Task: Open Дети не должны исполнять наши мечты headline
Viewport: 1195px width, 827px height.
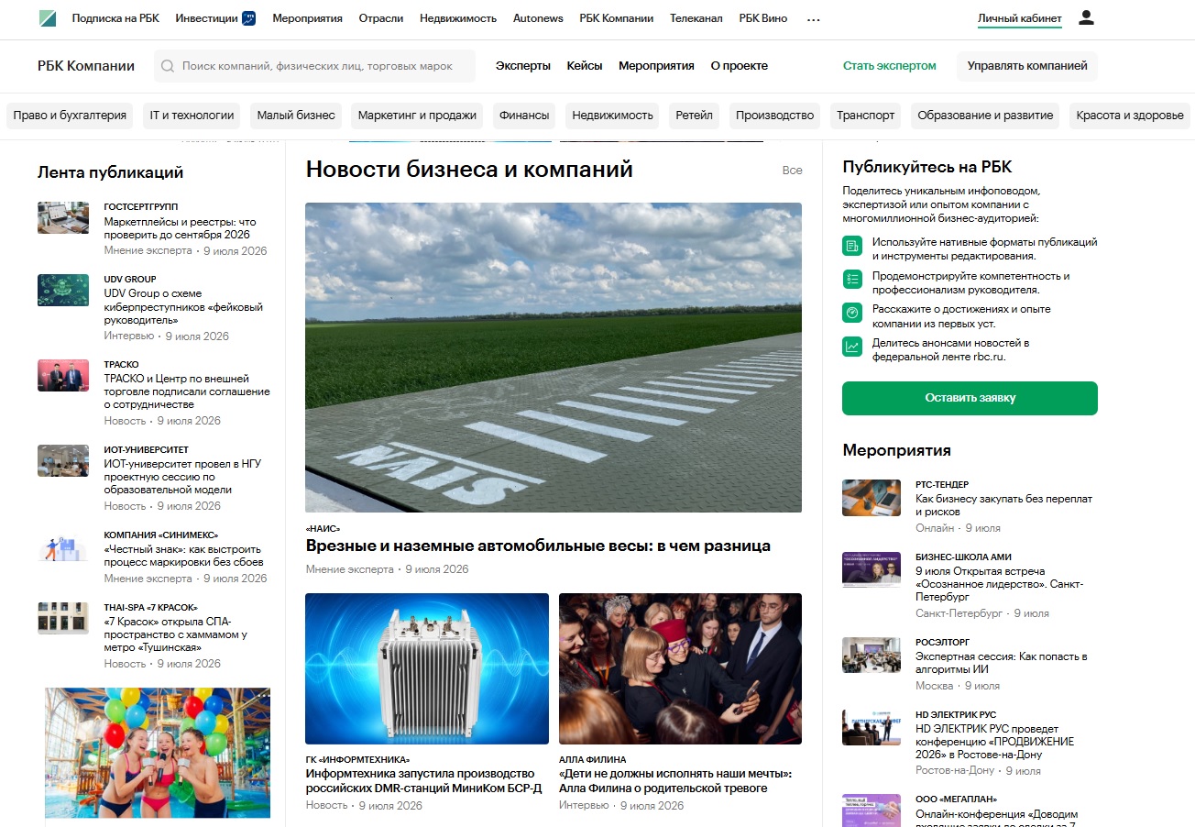Action: (675, 781)
